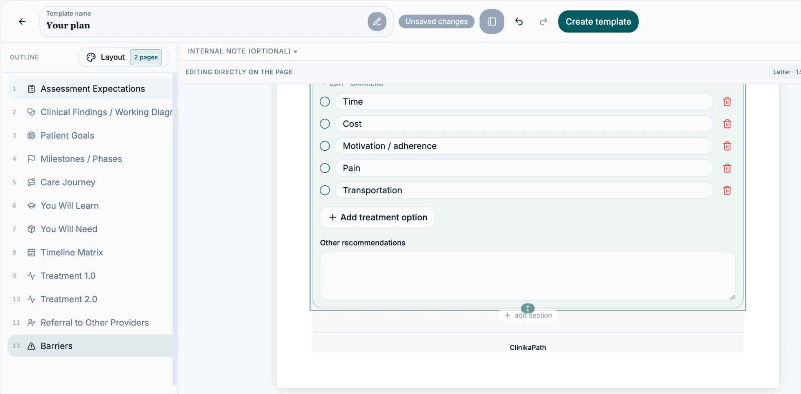801x394 pixels.
Task: Click the ClinikaPath footer text
Action: 528,348
